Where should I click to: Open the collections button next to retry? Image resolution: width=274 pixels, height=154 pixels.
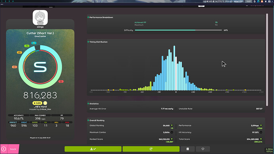(x=188, y=149)
